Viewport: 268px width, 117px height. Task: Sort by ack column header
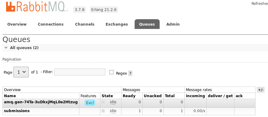point(239,96)
